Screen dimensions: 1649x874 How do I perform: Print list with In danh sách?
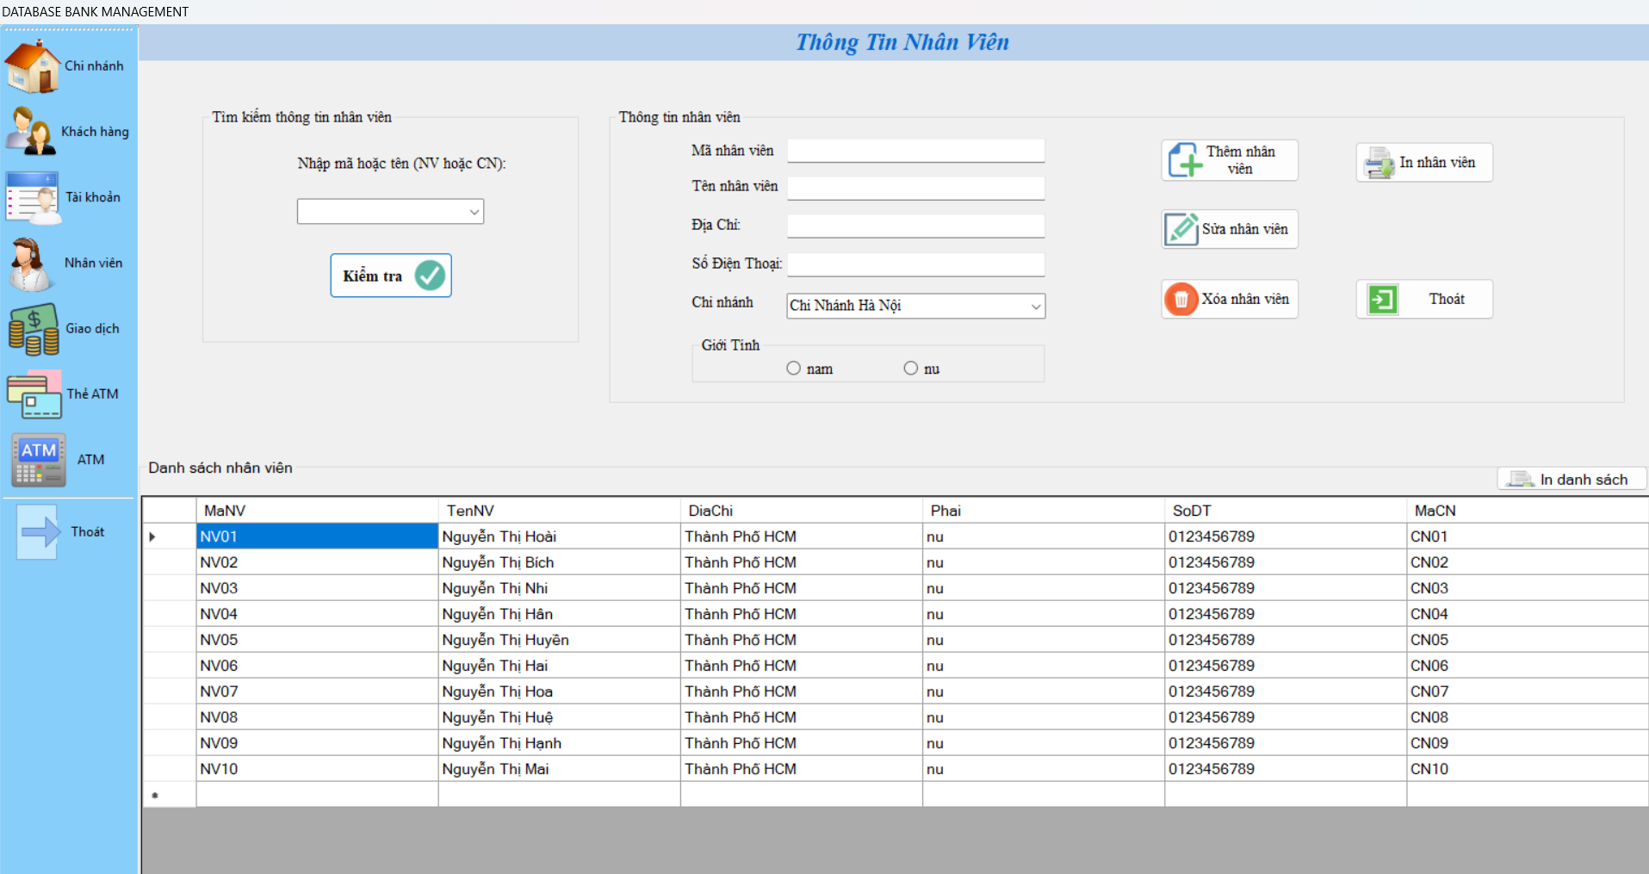click(1572, 480)
